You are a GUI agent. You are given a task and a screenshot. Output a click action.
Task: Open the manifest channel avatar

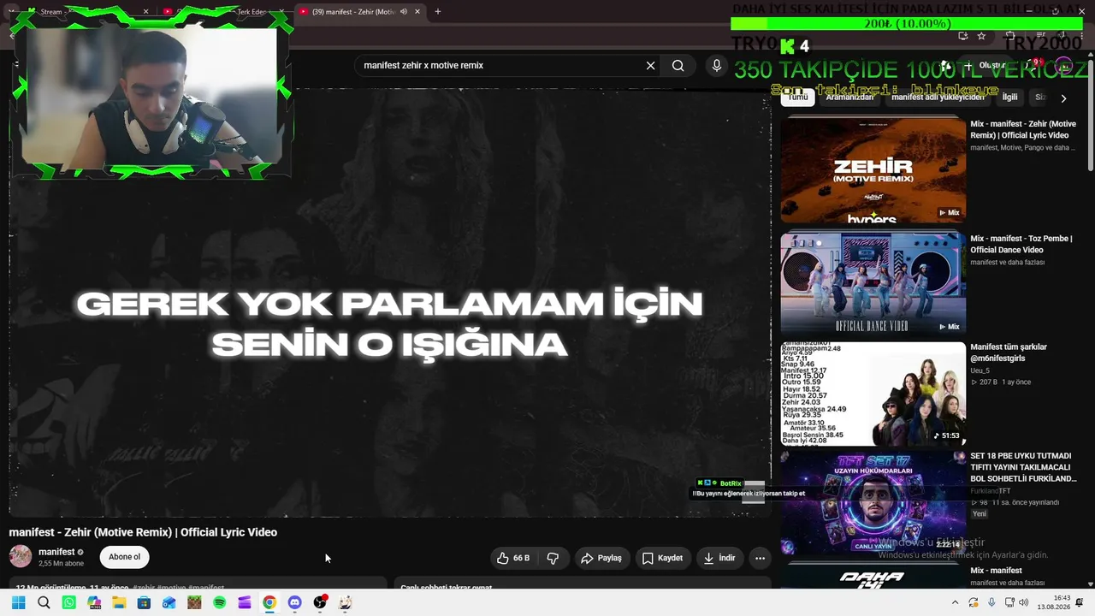(21, 557)
